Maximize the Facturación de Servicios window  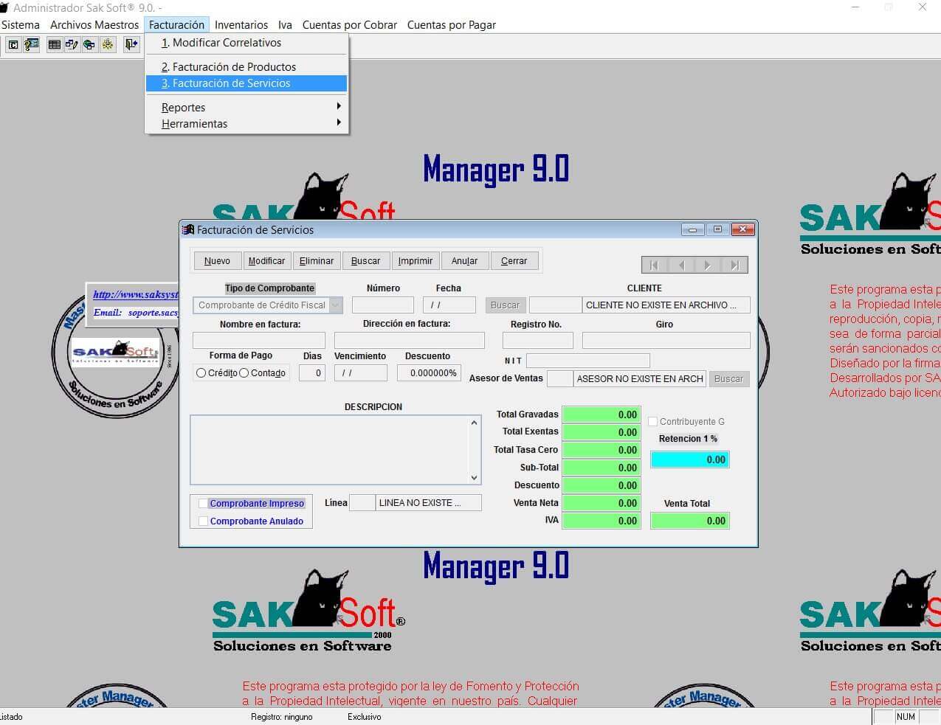point(717,229)
